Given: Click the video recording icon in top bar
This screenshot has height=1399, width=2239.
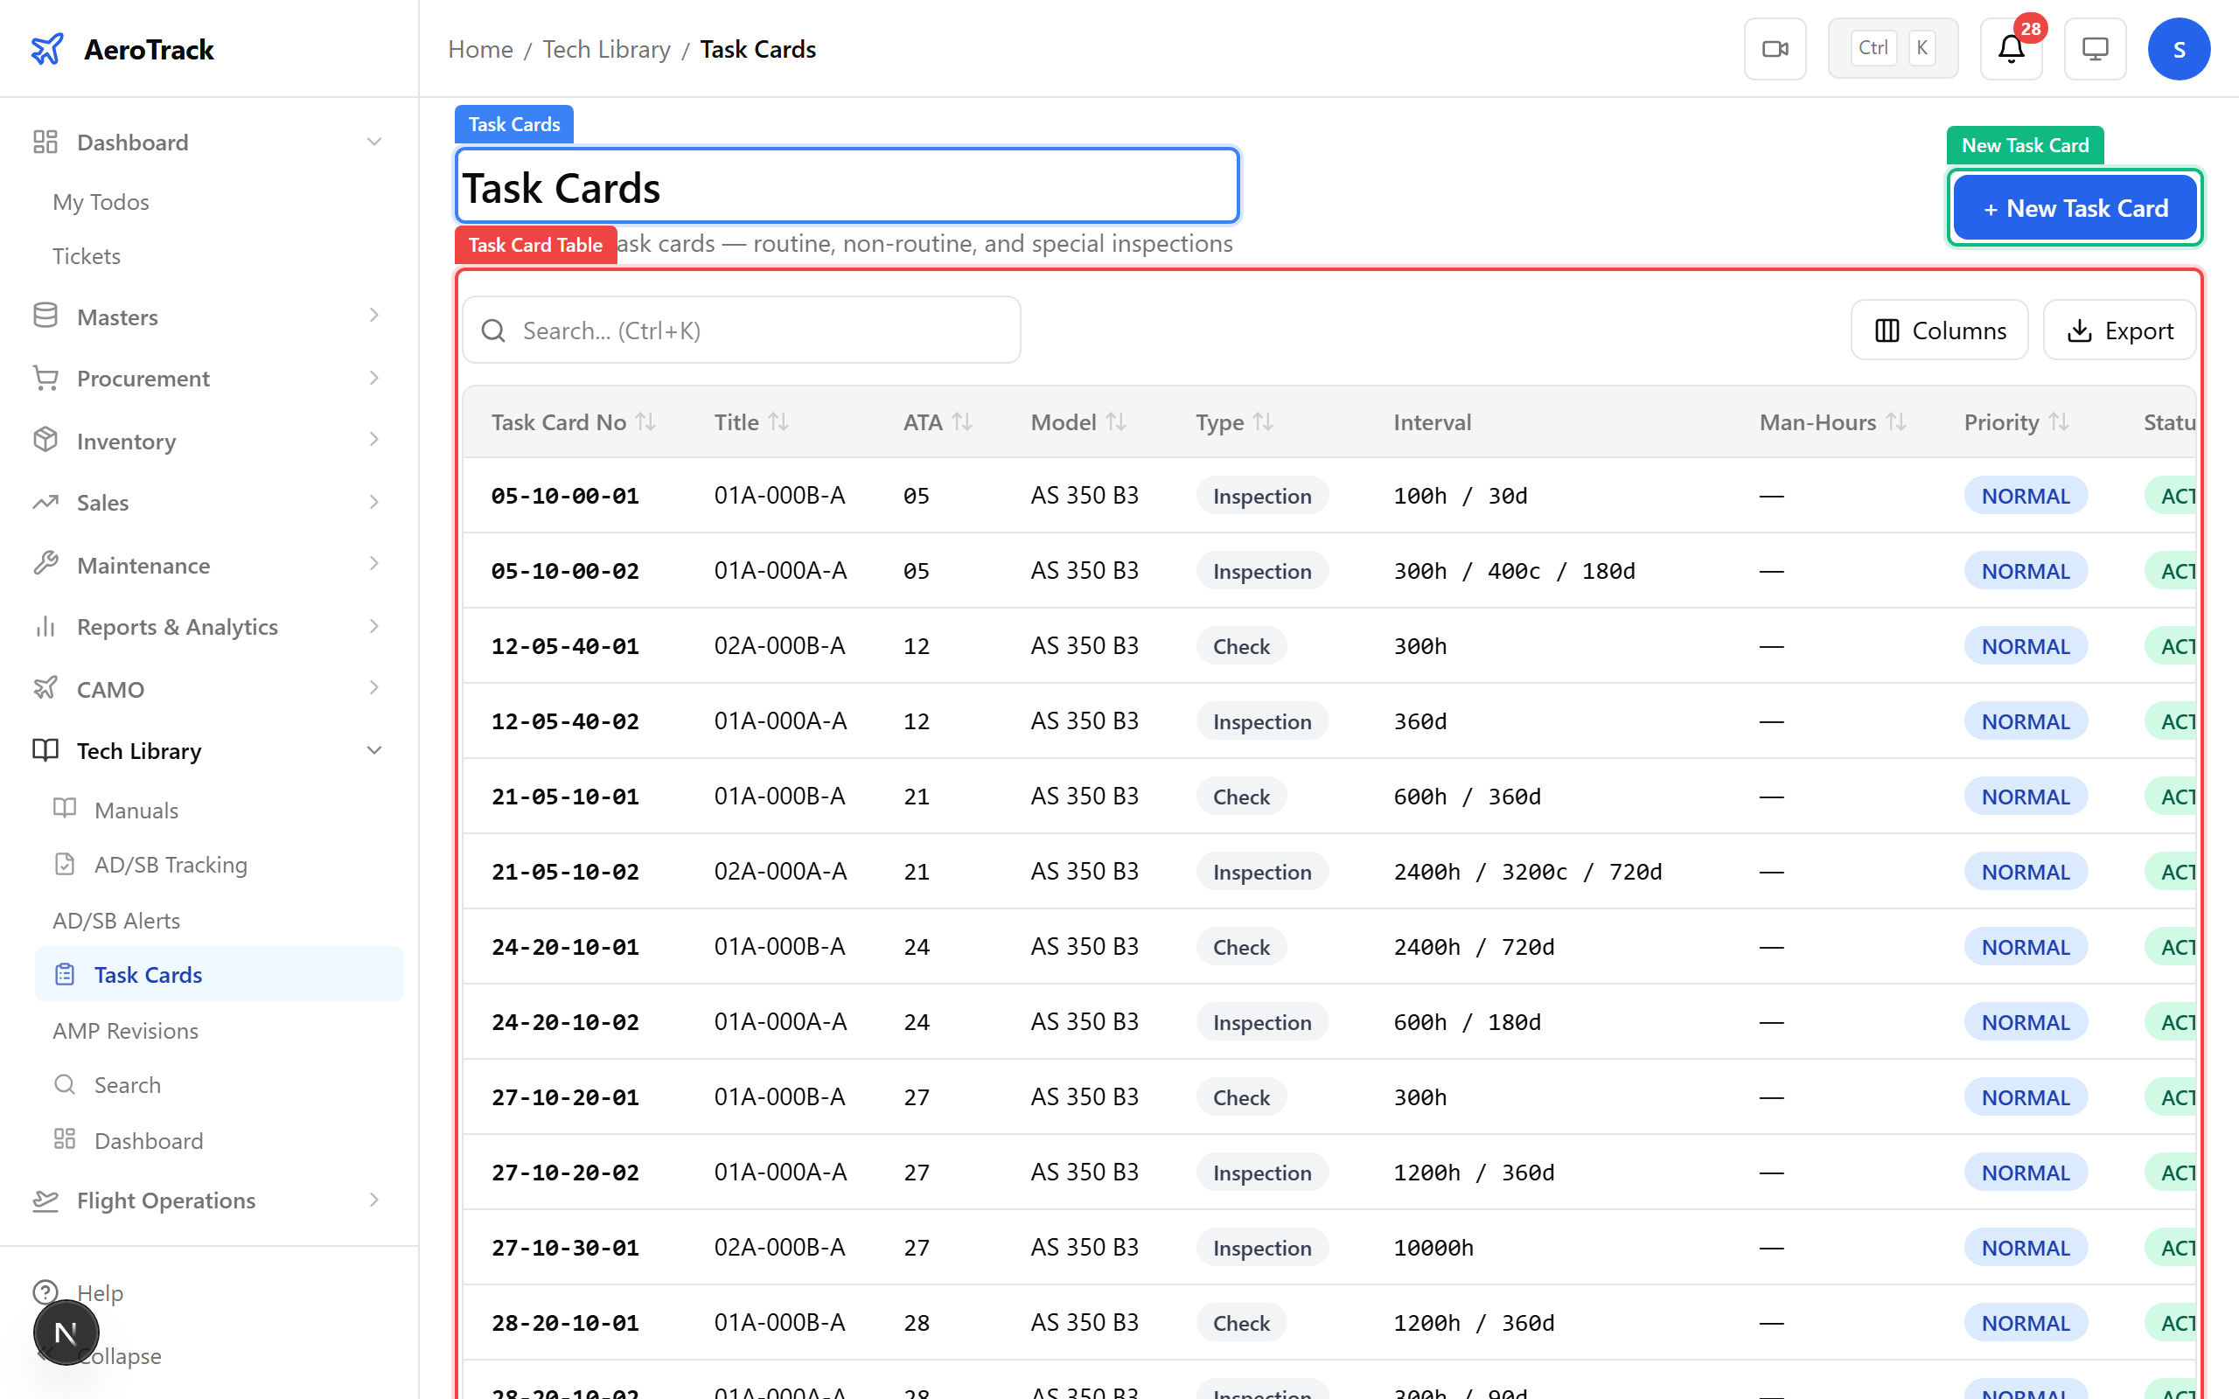Looking at the screenshot, I should [x=1774, y=47].
